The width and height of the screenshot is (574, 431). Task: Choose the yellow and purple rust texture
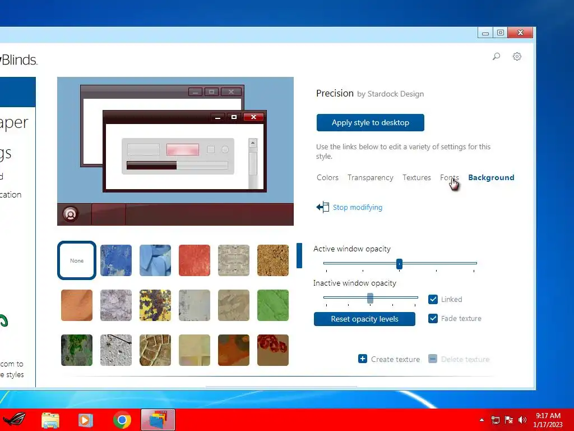click(x=155, y=305)
